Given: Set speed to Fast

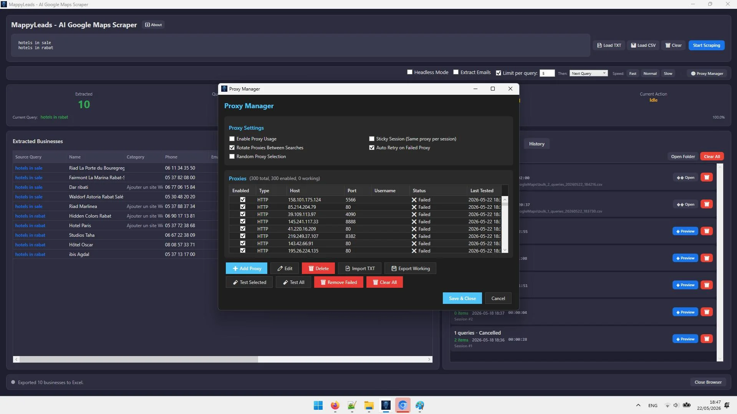Looking at the screenshot, I should pos(633,73).
